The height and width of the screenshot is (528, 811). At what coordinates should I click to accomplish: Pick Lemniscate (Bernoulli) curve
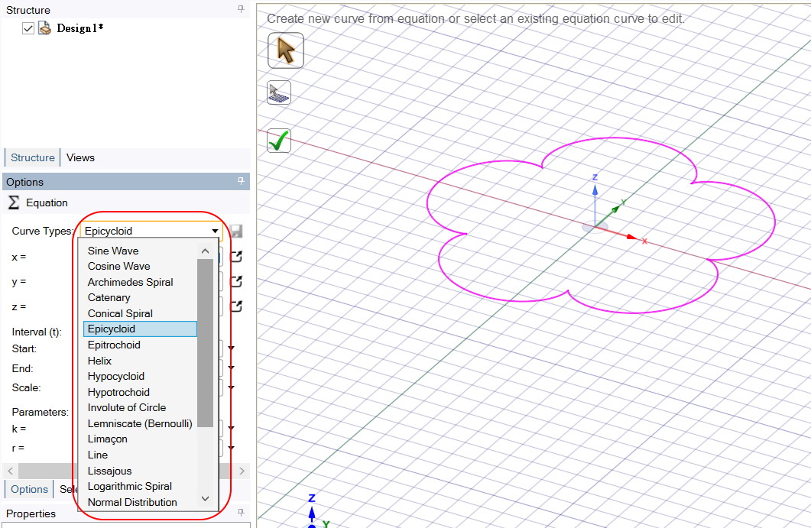pyautogui.click(x=140, y=423)
